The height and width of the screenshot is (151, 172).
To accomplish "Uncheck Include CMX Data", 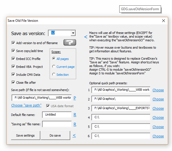I will (13, 75).
